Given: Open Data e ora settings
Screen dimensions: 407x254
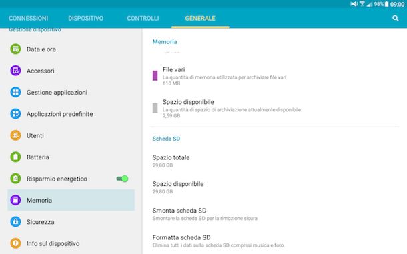Looking at the screenshot, I should (x=71, y=49).
